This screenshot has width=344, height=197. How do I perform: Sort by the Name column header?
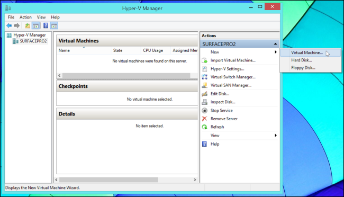click(84, 50)
